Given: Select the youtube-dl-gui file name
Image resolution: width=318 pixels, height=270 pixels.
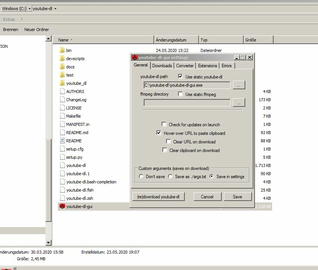Looking at the screenshot, I should pos(79,207).
